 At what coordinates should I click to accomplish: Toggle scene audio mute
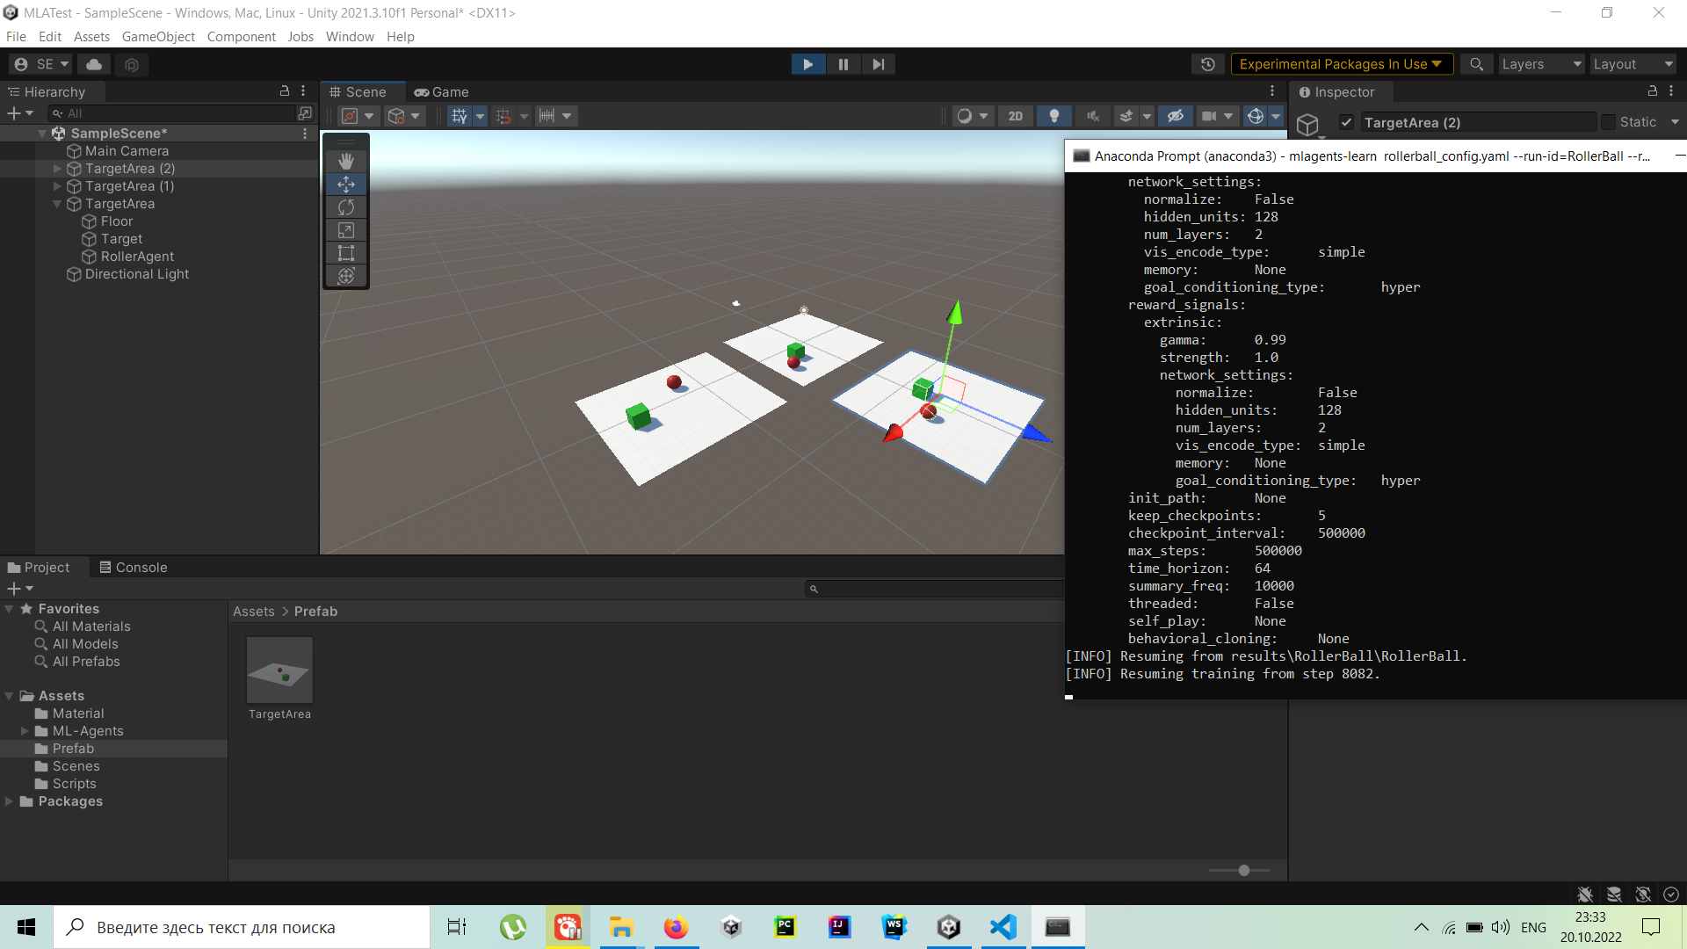[x=1093, y=116]
